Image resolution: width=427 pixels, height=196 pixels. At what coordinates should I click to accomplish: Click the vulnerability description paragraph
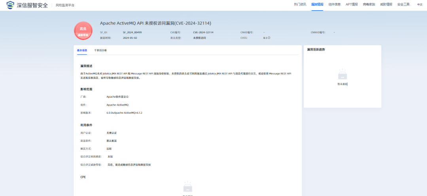point(186,76)
